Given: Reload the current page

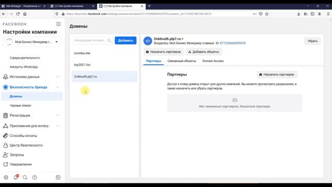Looking at the screenshot, I should [18, 14].
